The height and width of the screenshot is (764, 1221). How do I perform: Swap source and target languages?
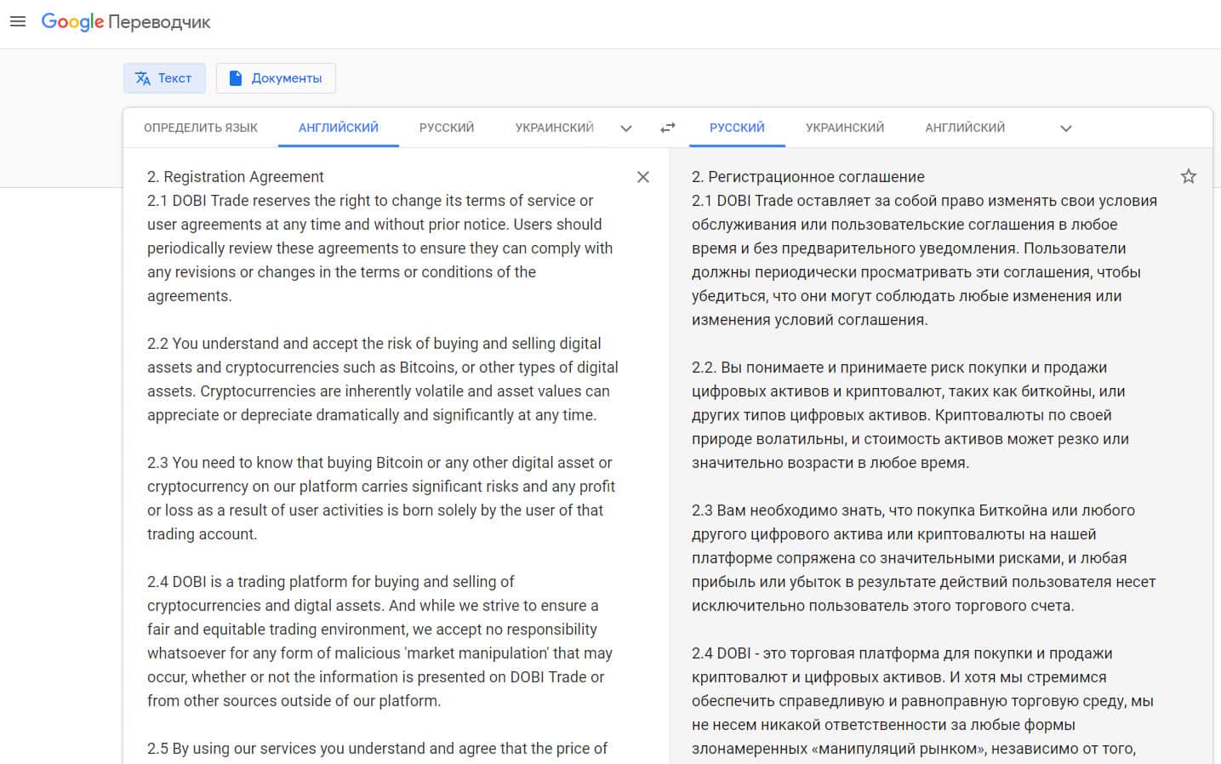point(668,128)
